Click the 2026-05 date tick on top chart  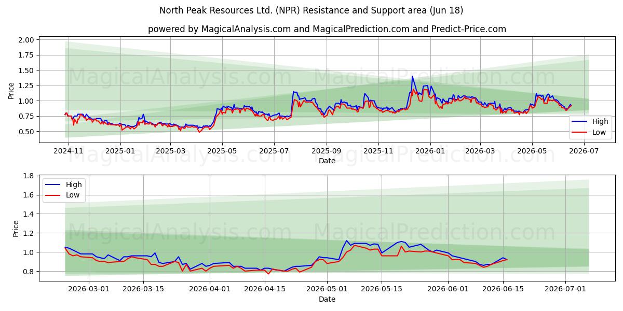(x=532, y=151)
